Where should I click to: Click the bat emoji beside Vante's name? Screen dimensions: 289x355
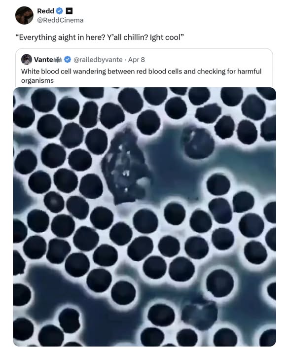click(x=58, y=60)
